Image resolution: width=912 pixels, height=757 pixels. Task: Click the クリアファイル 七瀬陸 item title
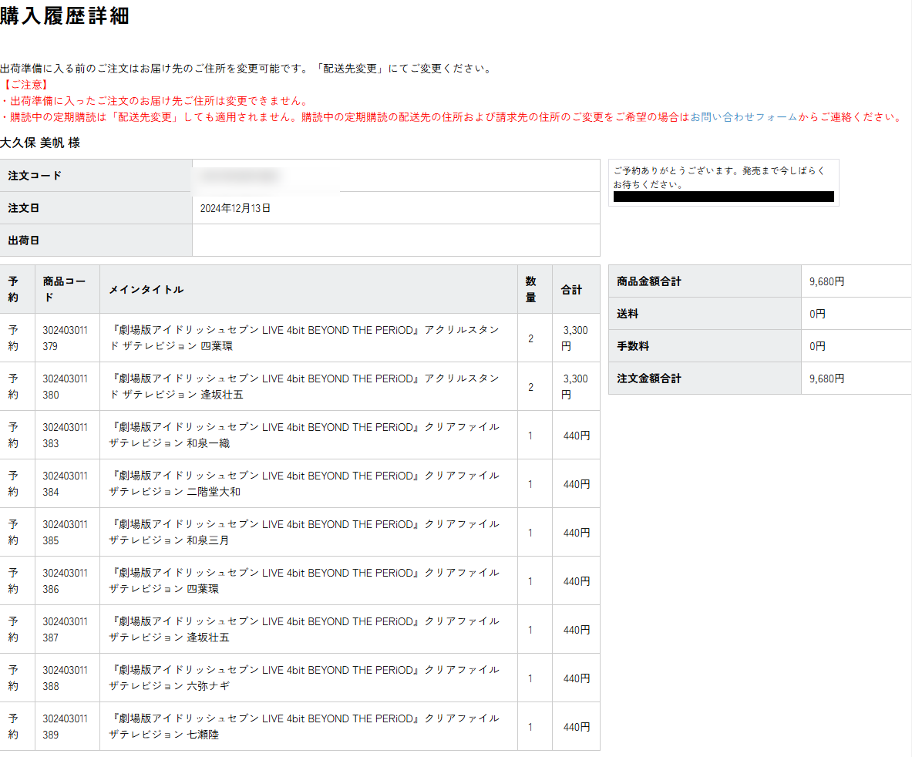click(x=305, y=727)
